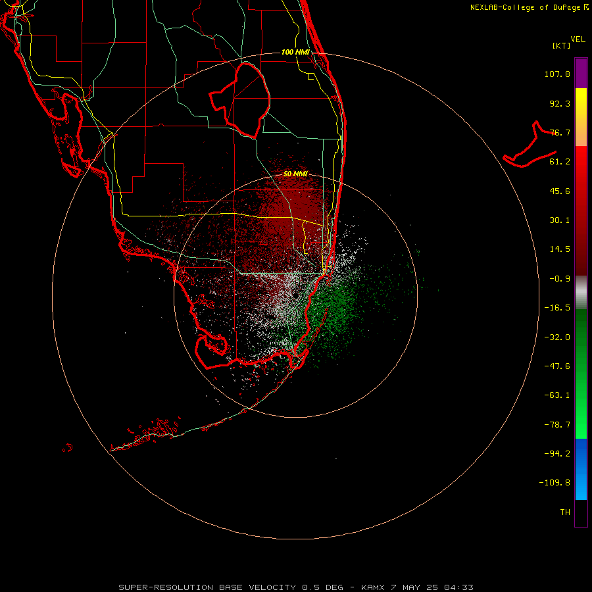This screenshot has height=592, width=592.
Task: Click the 61.2 velocity scale value
Action: coord(560,162)
